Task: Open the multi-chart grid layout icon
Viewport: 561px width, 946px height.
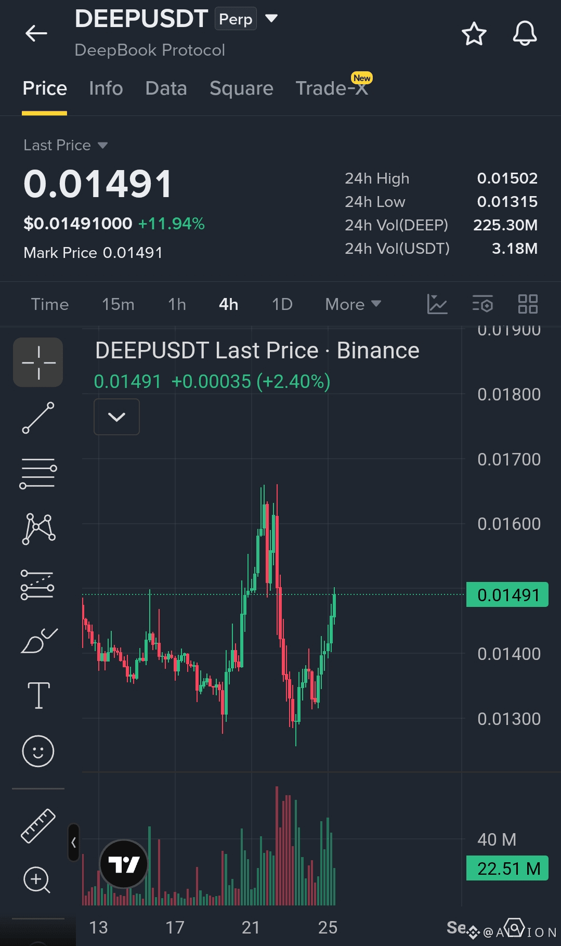Action: click(x=528, y=304)
